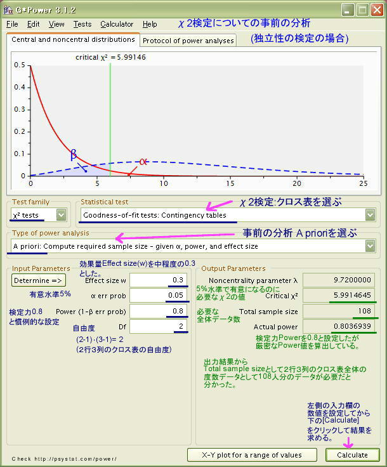Expand the Statistical test dropdown arrow
387x467 pixels.
(x=370, y=214)
